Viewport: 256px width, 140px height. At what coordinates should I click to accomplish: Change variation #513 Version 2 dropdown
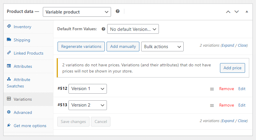88,105
